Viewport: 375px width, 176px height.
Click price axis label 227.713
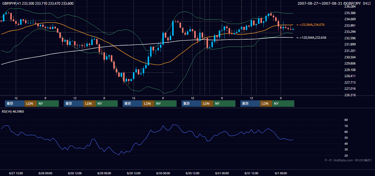pyautogui.click(x=350, y=82)
